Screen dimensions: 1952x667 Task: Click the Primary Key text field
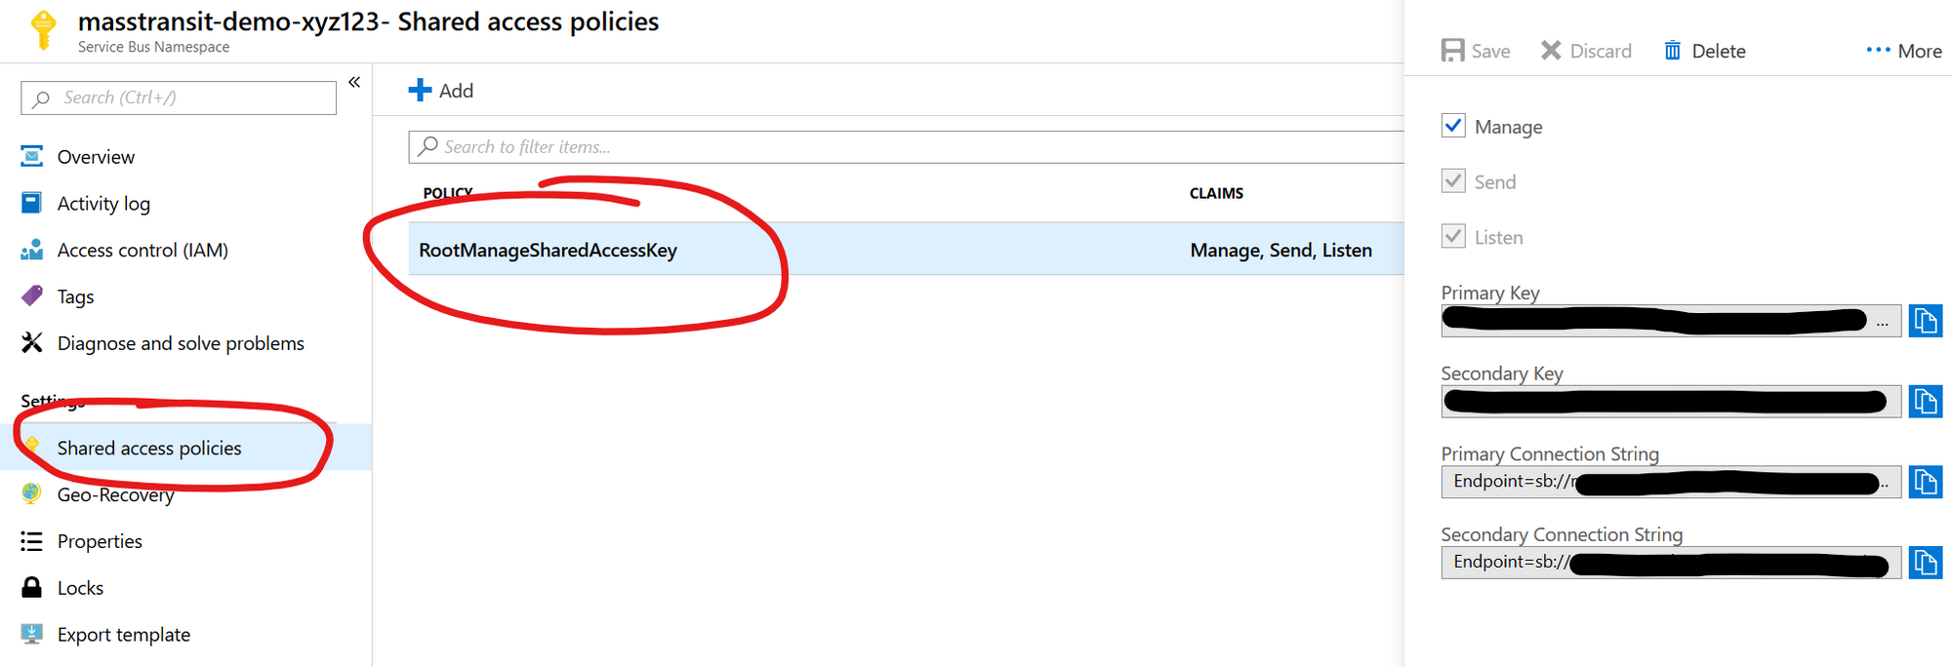coord(1671,321)
